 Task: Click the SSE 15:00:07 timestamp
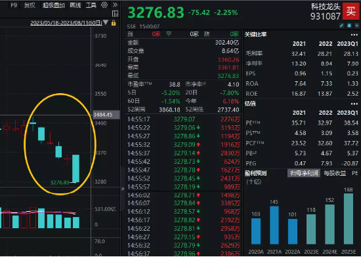tap(143, 26)
